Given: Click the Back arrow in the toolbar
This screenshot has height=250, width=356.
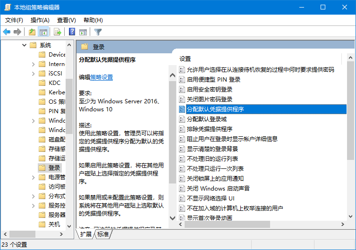Looking at the screenshot, I should 7,32.
